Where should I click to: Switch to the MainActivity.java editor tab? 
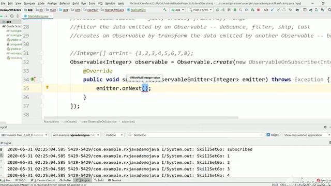[x=38, y=16]
